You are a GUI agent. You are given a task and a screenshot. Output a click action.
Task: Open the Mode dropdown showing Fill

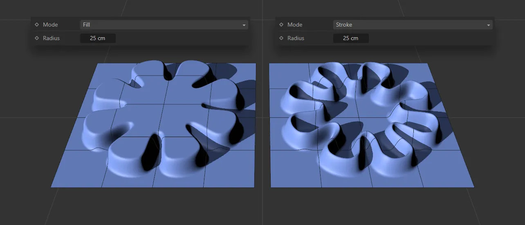click(164, 25)
